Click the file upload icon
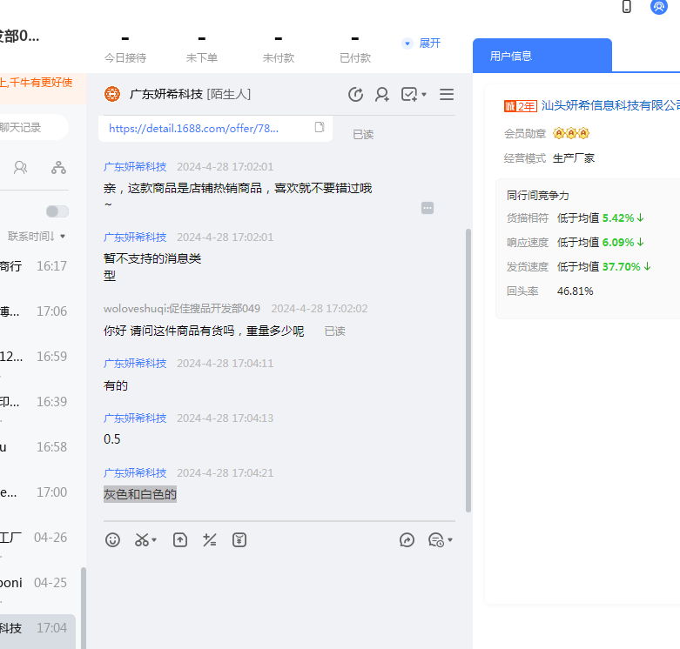The image size is (680, 649). click(180, 540)
